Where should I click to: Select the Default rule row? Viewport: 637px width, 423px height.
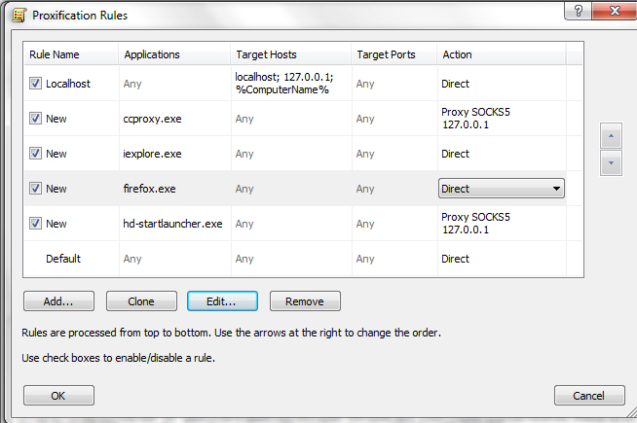click(x=303, y=259)
